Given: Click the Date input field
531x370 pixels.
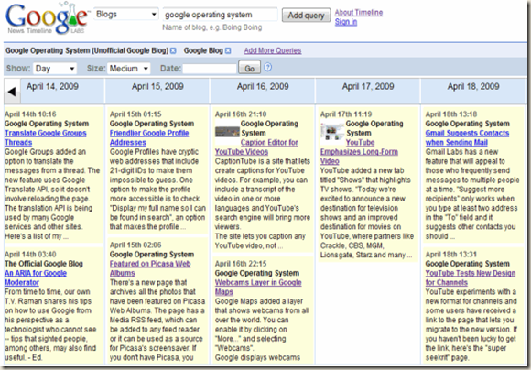Looking at the screenshot, I should click(x=210, y=69).
